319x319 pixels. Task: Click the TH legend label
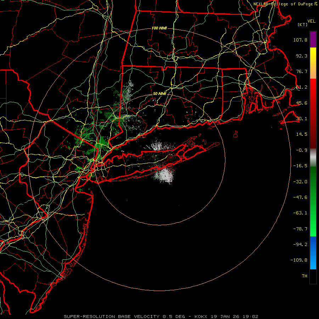(x=304, y=276)
